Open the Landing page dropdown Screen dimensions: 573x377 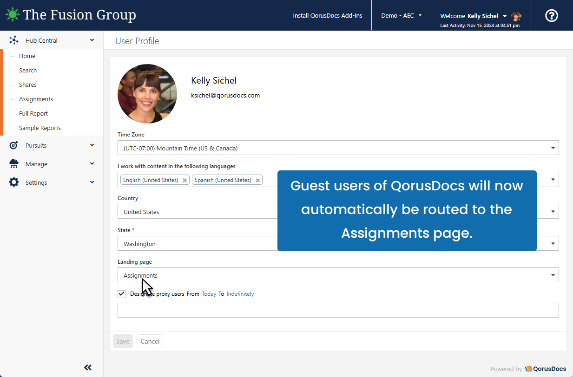[338, 275]
